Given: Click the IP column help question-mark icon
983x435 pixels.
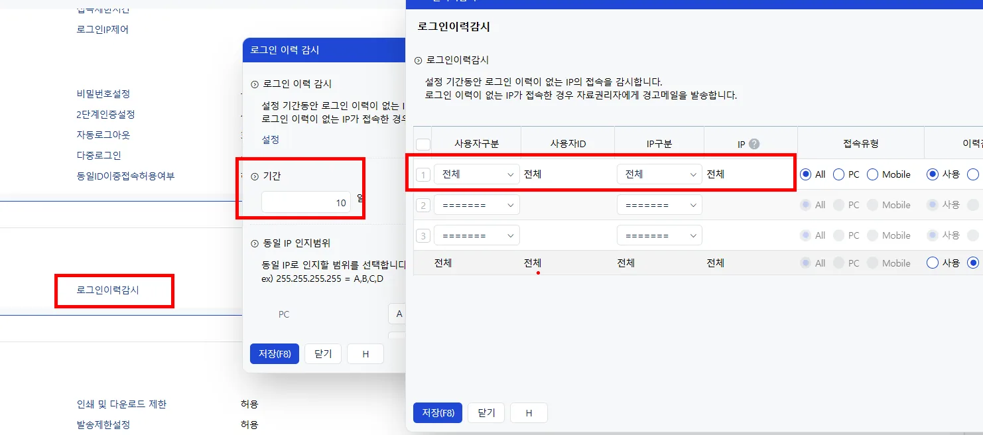Looking at the screenshot, I should (x=754, y=144).
